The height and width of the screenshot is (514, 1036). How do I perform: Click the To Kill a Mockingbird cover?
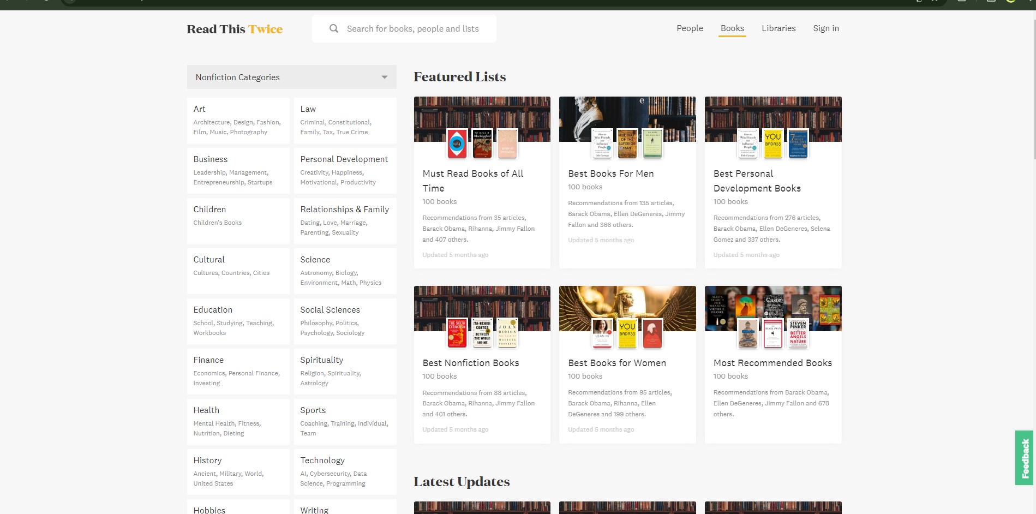point(482,144)
